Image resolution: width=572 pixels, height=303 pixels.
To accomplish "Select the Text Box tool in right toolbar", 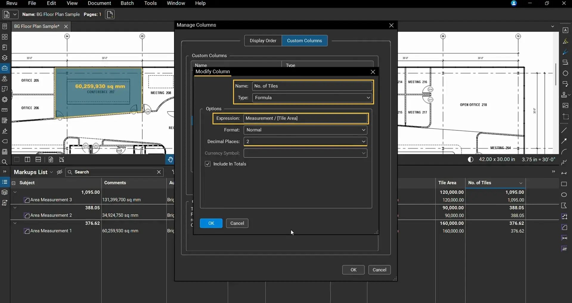I will click(x=565, y=30).
